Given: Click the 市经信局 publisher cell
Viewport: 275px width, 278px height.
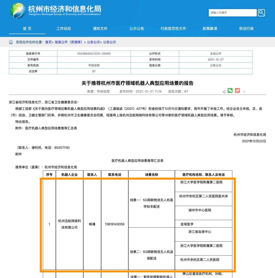Looking at the screenshot, I should click(94, 65).
